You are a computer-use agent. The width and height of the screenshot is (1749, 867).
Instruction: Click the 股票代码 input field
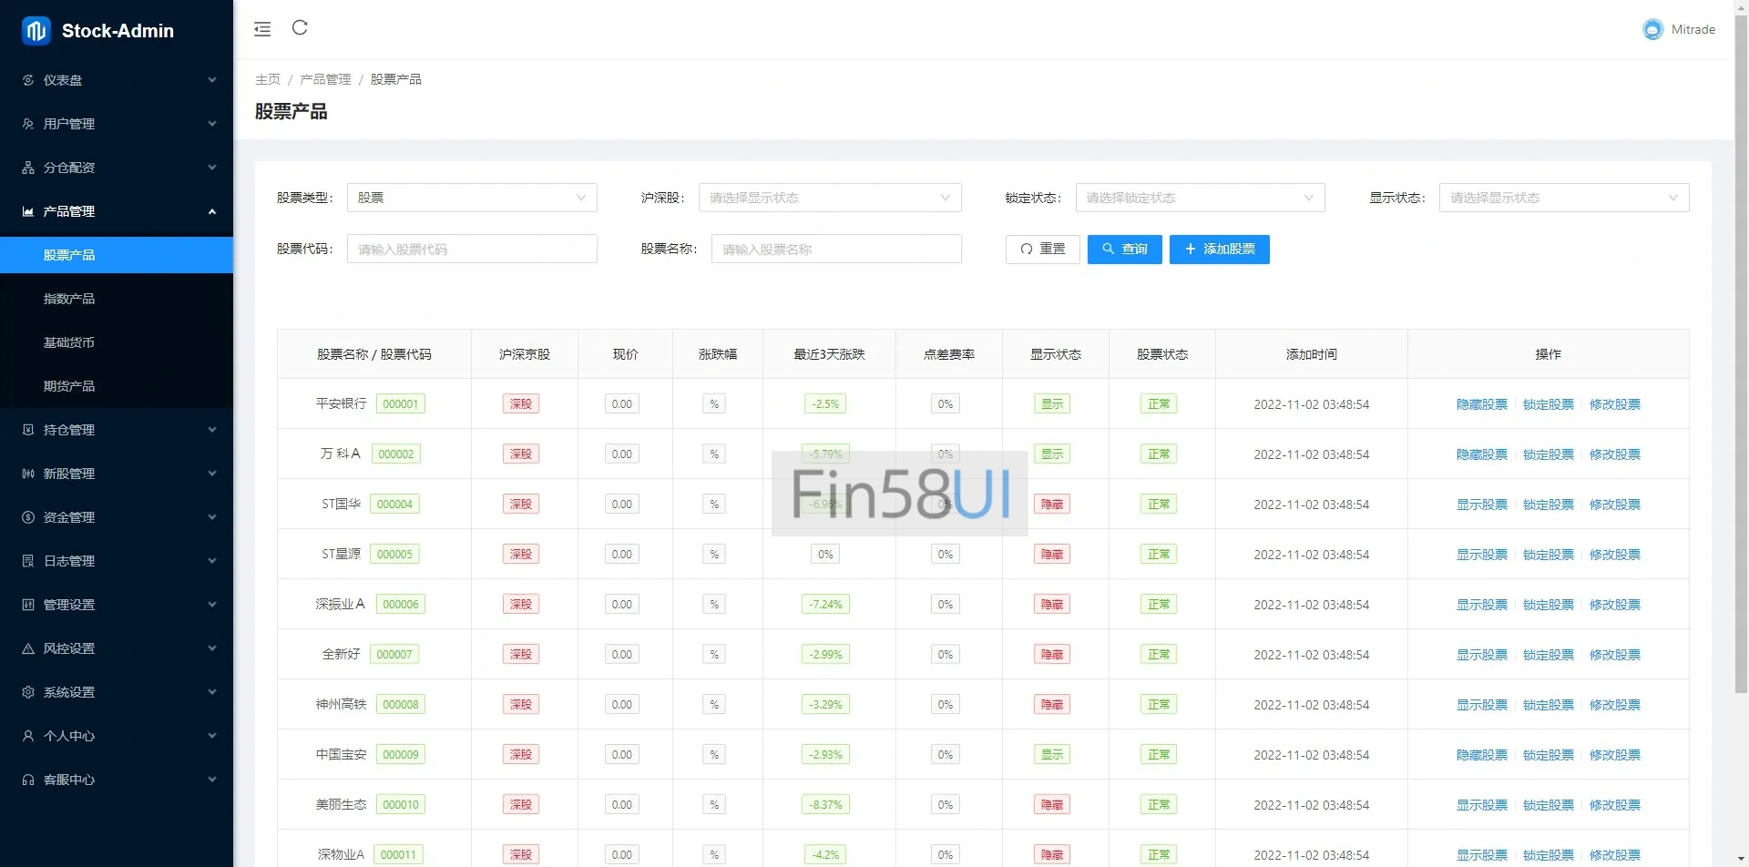coord(472,250)
